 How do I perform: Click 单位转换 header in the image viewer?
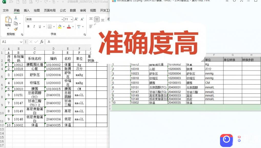(229, 60)
